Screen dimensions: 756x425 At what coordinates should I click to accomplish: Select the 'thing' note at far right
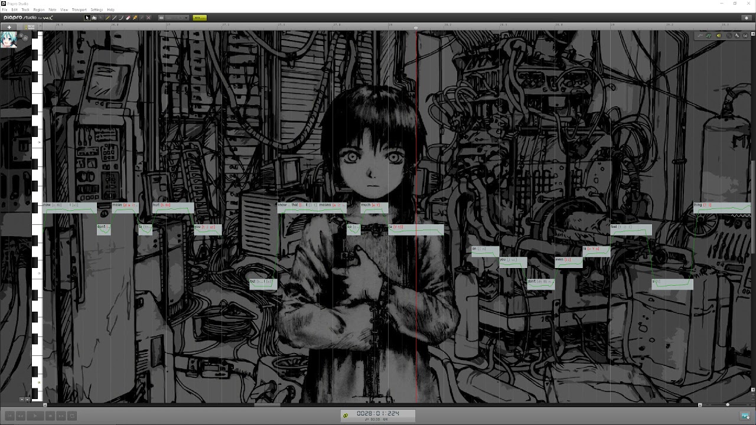(x=722, y=208)
